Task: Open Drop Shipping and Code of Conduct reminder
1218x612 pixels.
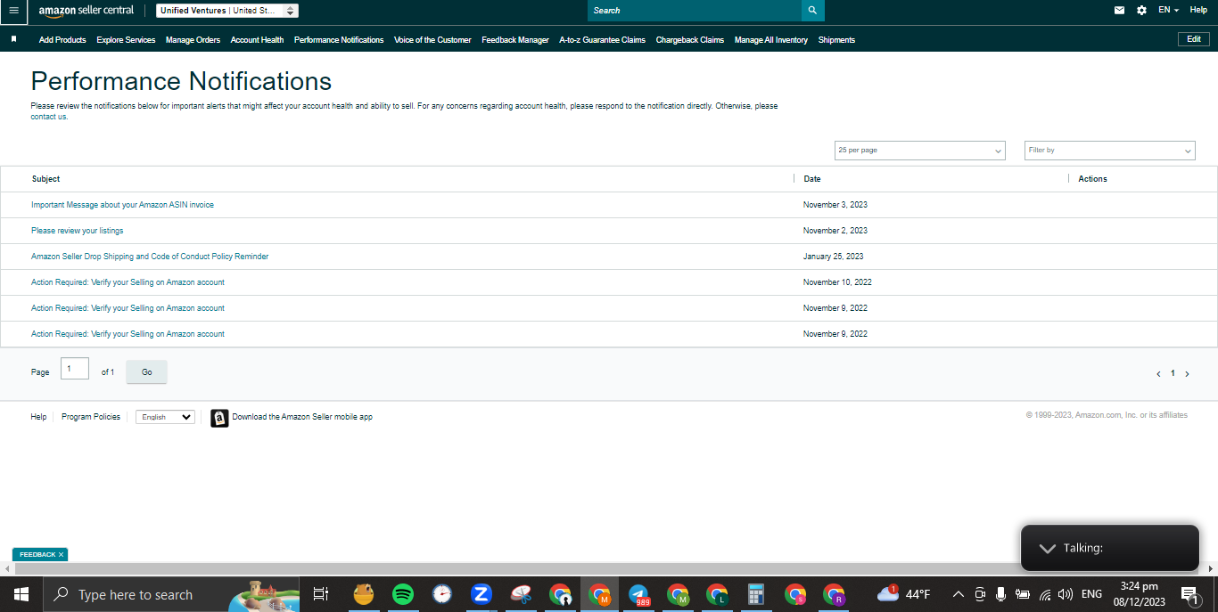Action: point(150,257)
